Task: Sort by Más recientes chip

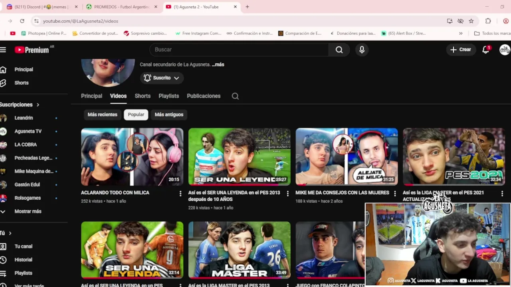Action: pyautogui.click(x=103, y=114)
